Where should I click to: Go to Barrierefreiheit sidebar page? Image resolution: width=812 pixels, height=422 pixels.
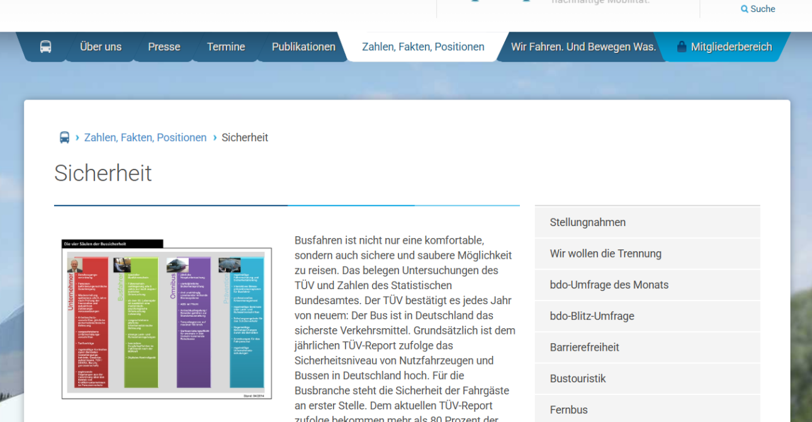pos(584,347)
